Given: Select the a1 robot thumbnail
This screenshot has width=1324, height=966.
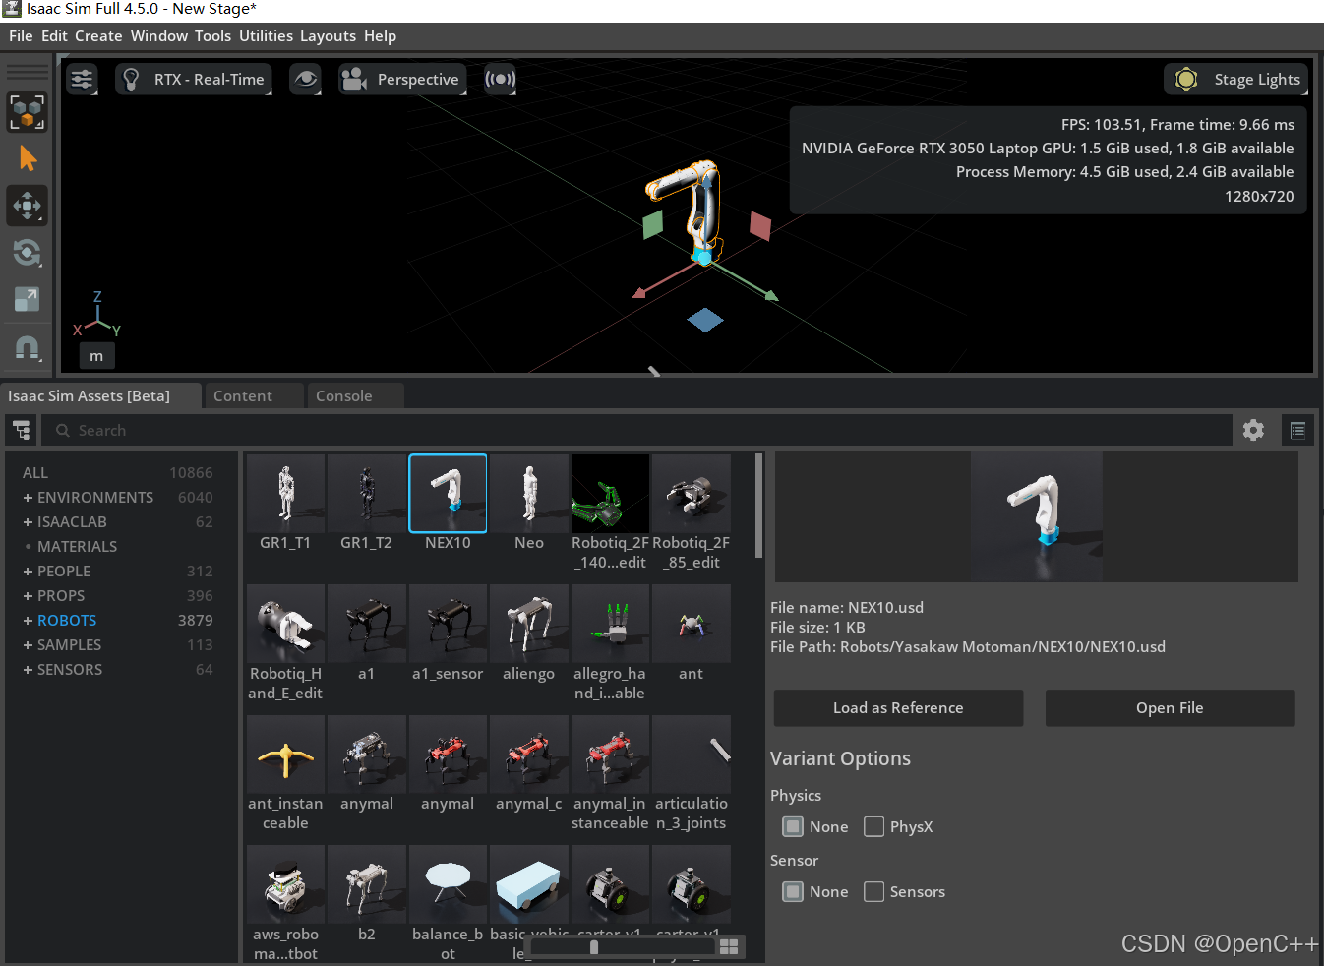Looking at the screenshot, I should pos(366,624).
